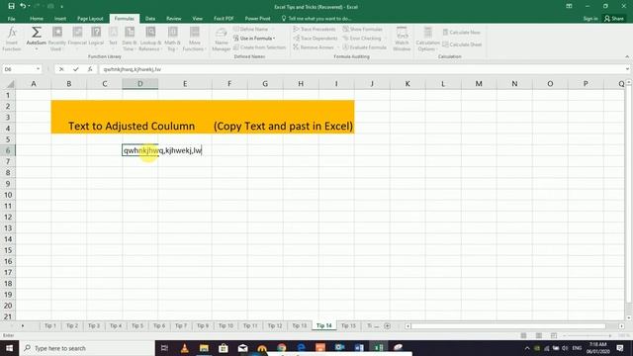Screen dimensions: 633x356
Task: Click the Insert Function fx icon
Action: point(12,39)
